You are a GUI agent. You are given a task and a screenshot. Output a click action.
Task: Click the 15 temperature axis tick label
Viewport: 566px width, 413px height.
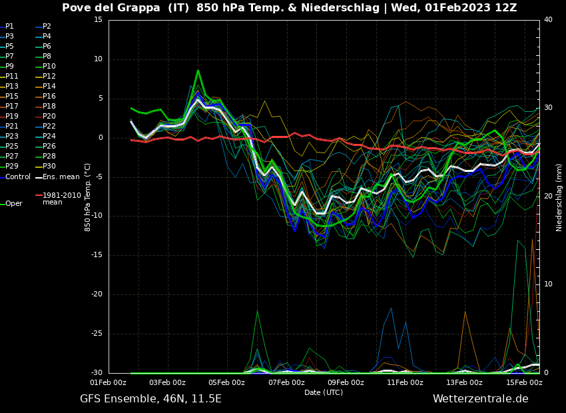(x=98, y=20)
